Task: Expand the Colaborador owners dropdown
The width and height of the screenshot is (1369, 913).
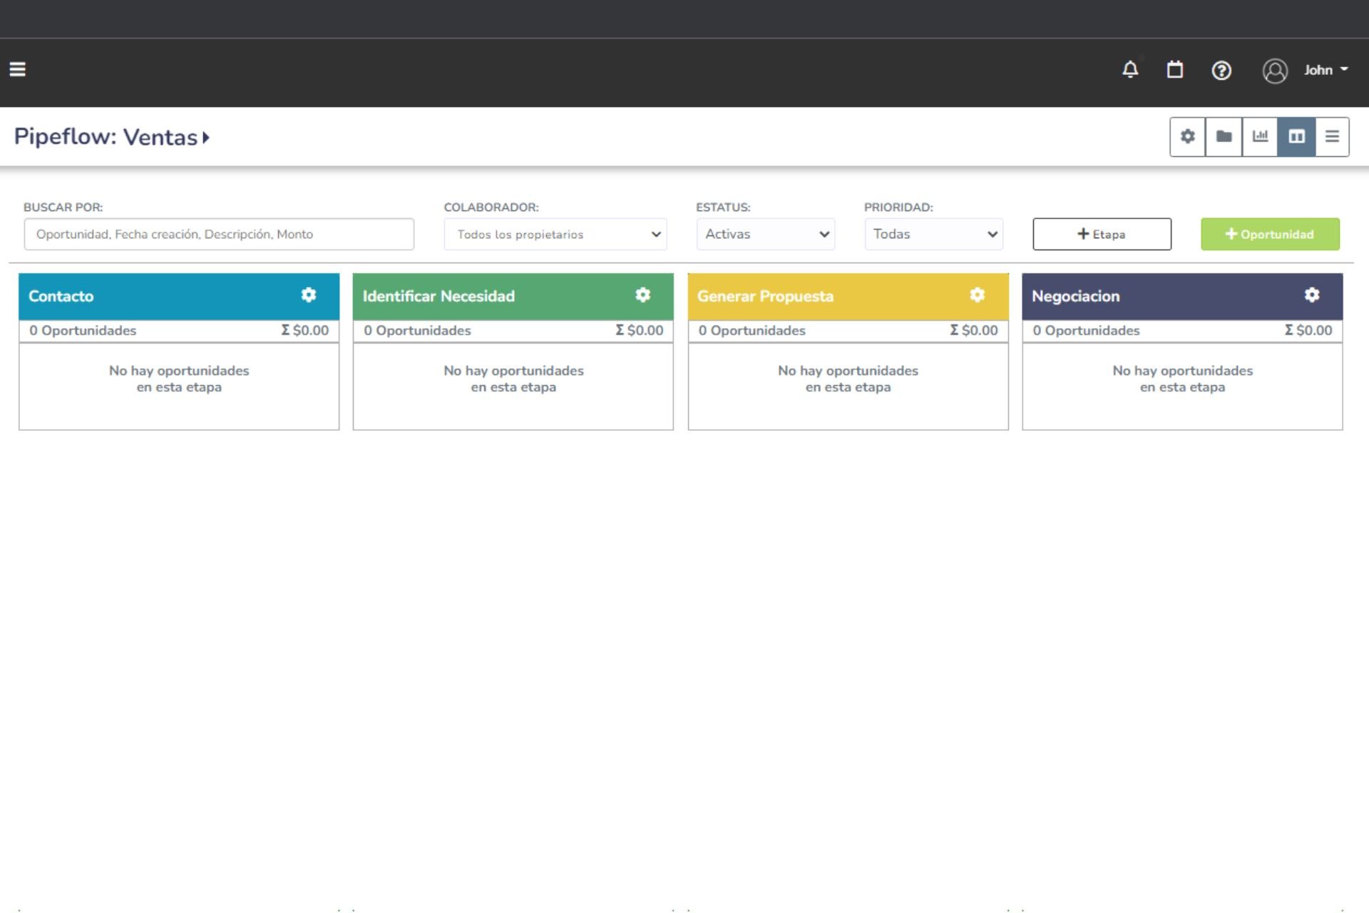Action: [555, 234]
